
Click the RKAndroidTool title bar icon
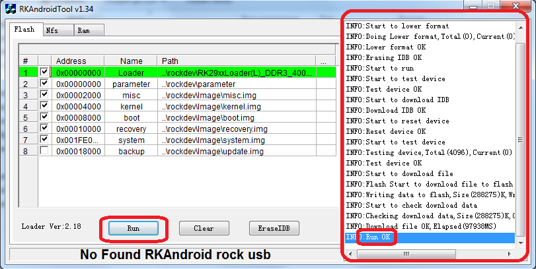pos(11,9)
